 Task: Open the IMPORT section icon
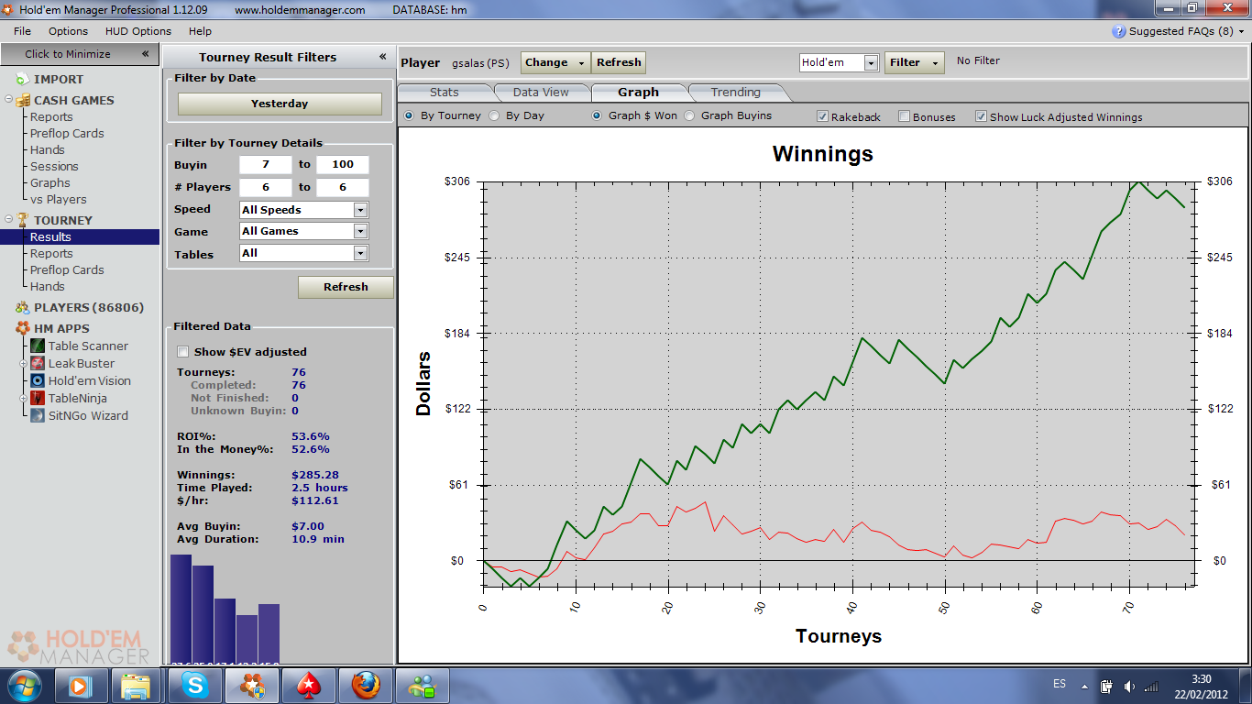[23, 79]
